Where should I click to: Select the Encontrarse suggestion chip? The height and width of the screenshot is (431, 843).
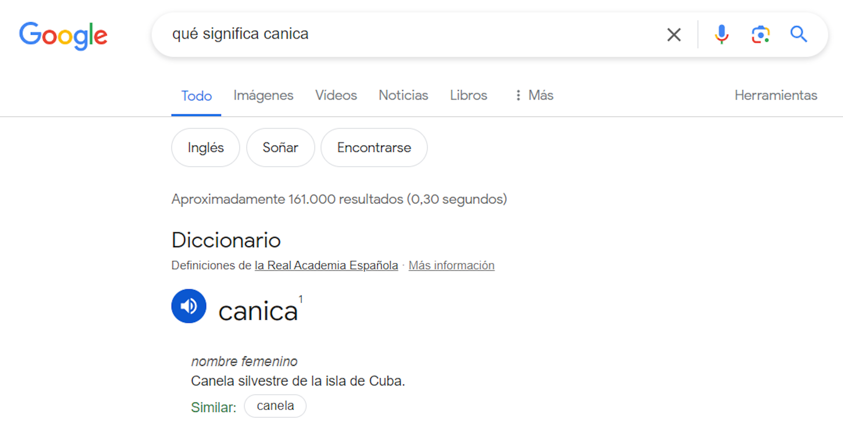(374, 147)
